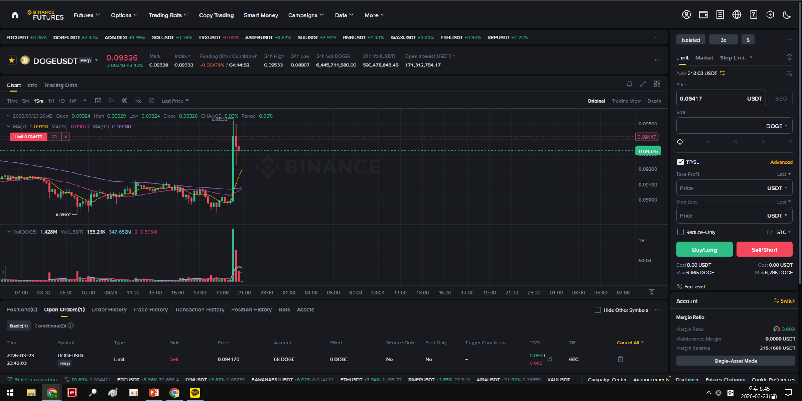Image resolution: width=802 pixels, height=401 pixels.
Task: Click the hexagon chart settings icon
Action: (x=152, y=101)
